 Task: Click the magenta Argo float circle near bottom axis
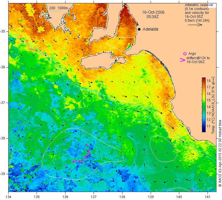pyautogui.click(x=191, y=191)
